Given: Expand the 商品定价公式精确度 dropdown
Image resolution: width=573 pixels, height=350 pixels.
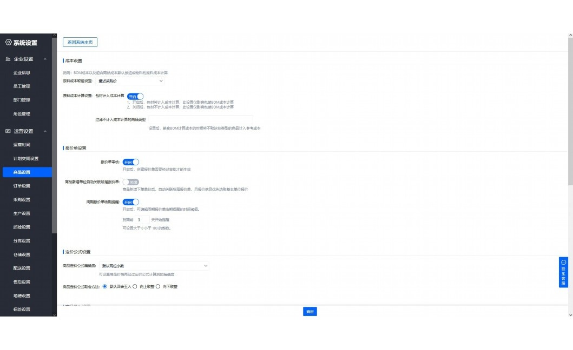Looking at the screenshot, I should point(154,266).
